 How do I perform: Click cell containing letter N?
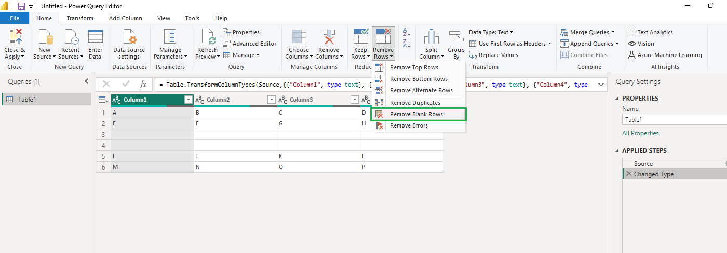pyautogui.click(x=235, y=167)
